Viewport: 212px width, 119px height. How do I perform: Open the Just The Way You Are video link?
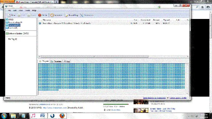pos(163,110)
